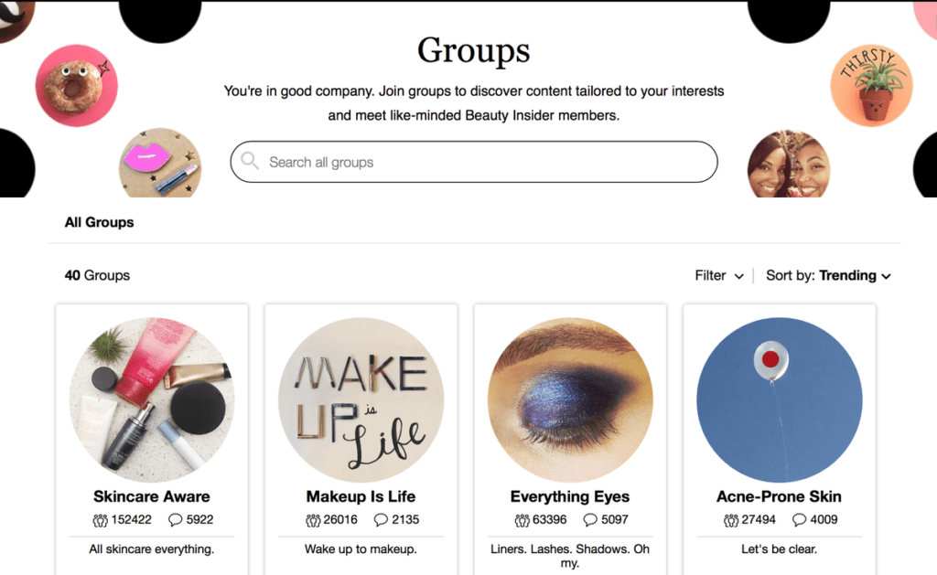This screenshot has width=937, height=575.
Task: Click comment bubble icon under Makeup Is Life
Action: coord(381,520)
